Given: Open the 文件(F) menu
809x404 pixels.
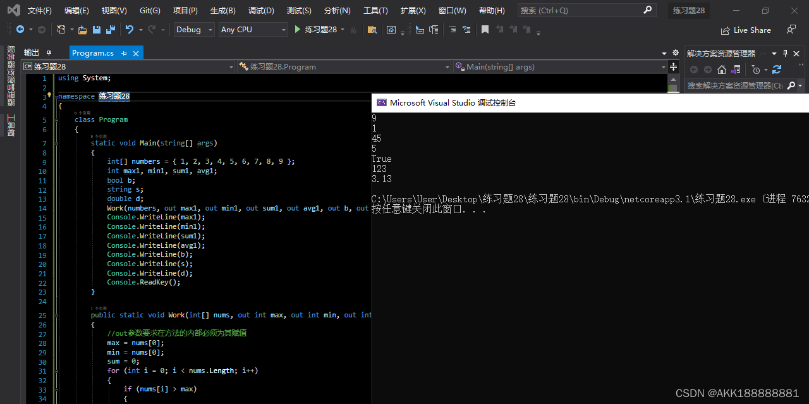Looking at the screenshot, I should [x=40, y=10].
